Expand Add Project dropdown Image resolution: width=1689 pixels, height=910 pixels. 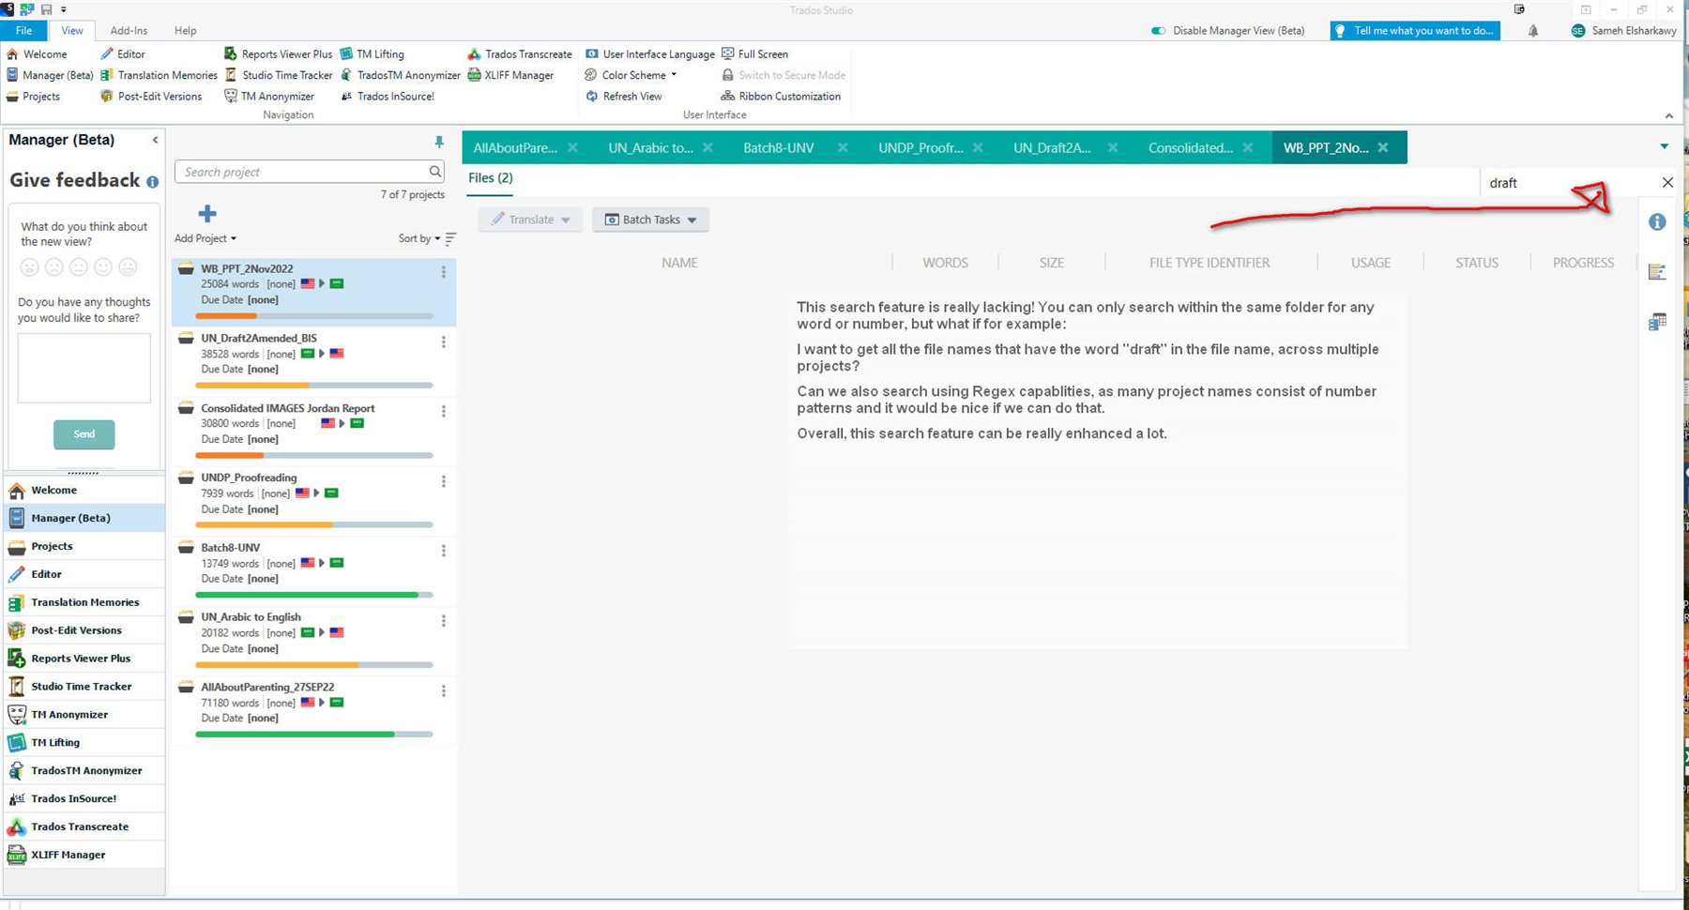pyautogui.click(x=205, y=238)
